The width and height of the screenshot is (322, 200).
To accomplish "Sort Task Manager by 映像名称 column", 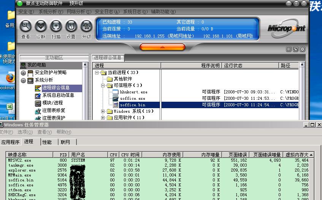I will click(x=30, y=155).
